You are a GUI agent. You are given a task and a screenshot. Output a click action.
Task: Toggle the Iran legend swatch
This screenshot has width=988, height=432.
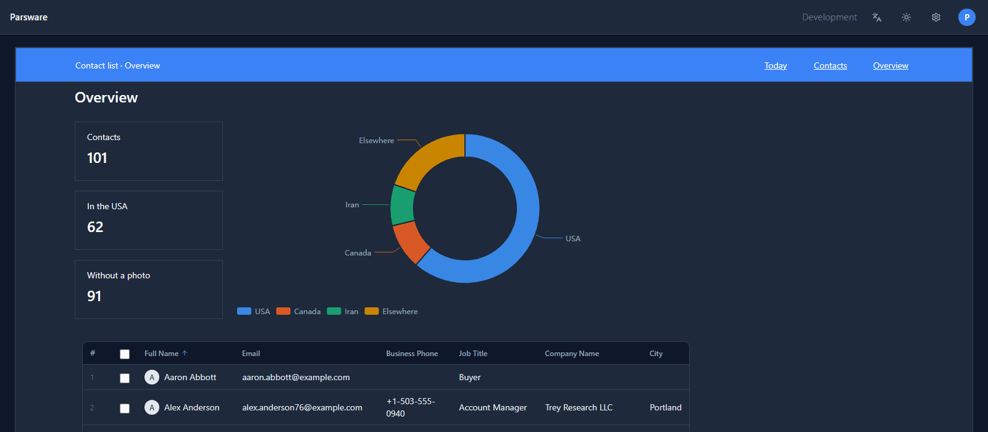334,311
